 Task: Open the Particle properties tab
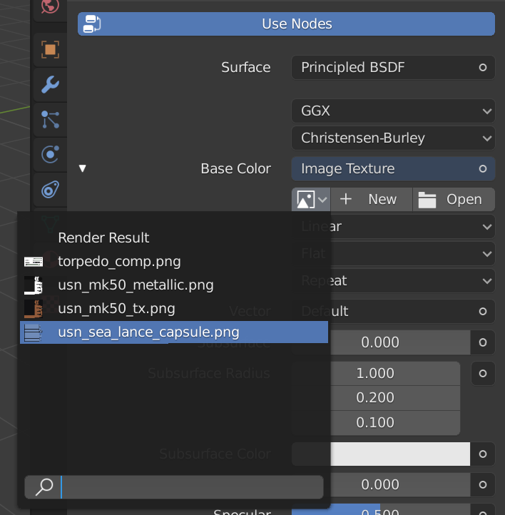[50, 120]
